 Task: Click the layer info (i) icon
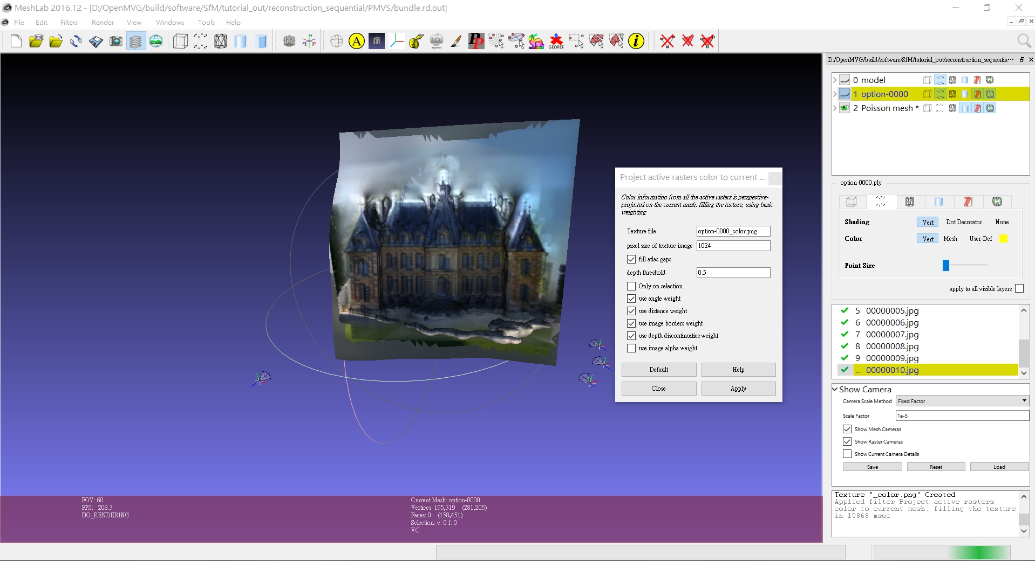tap(636, 41)
